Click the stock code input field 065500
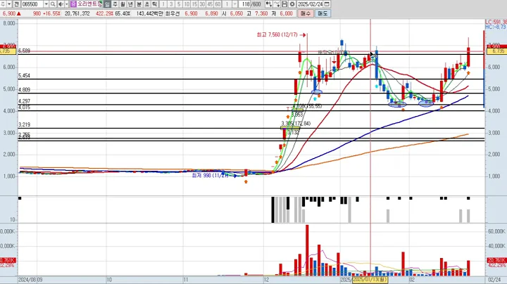The height and width of the screenshot is (284, 507). click(32, 4)
